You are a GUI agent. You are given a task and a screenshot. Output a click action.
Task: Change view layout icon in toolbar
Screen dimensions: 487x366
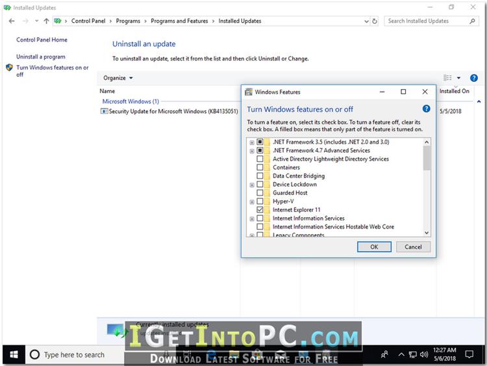[x=447, y=78]
